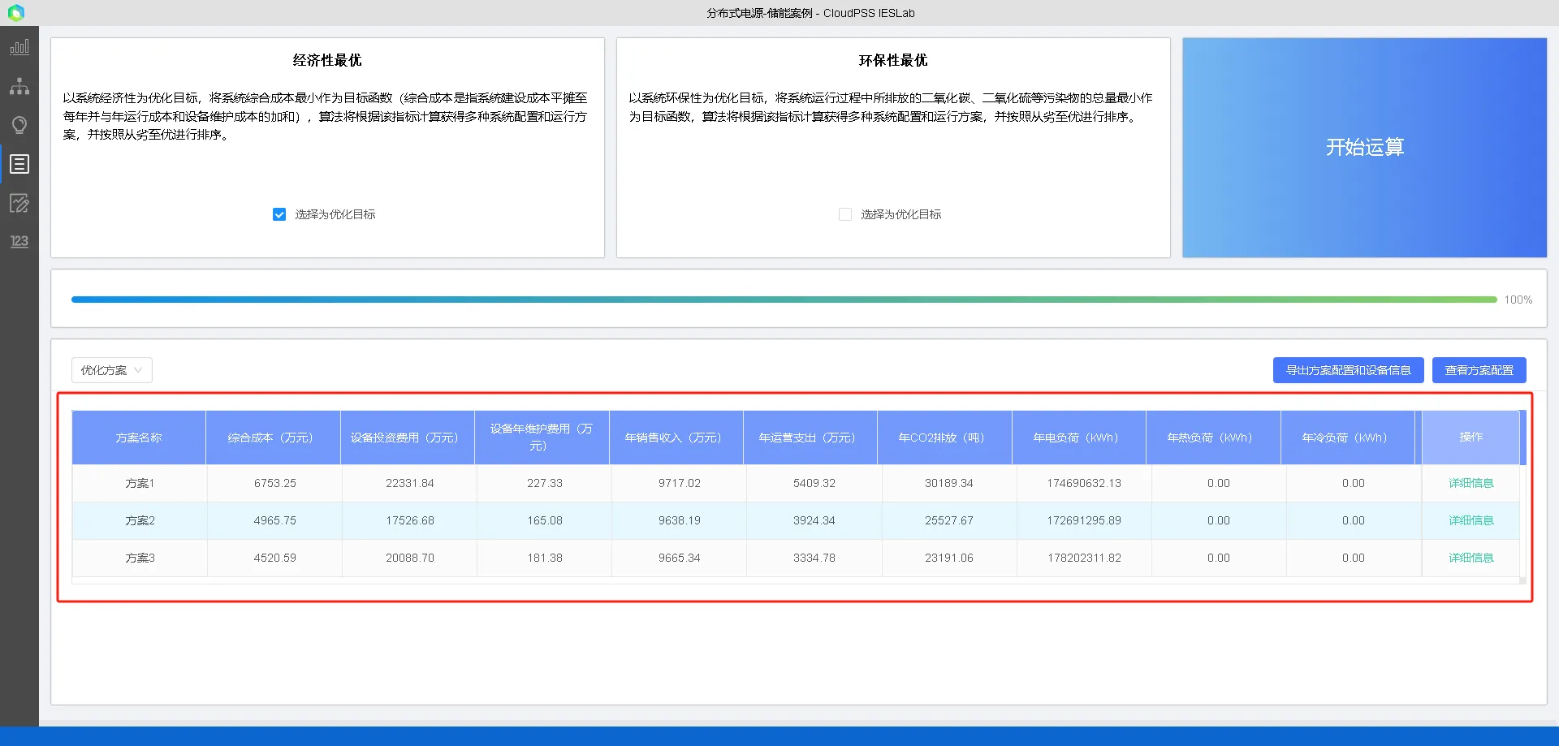This screenshot has height=746, width=1559.
Task: Click the 环保性最优 card heading
Action: pos(893,60)
